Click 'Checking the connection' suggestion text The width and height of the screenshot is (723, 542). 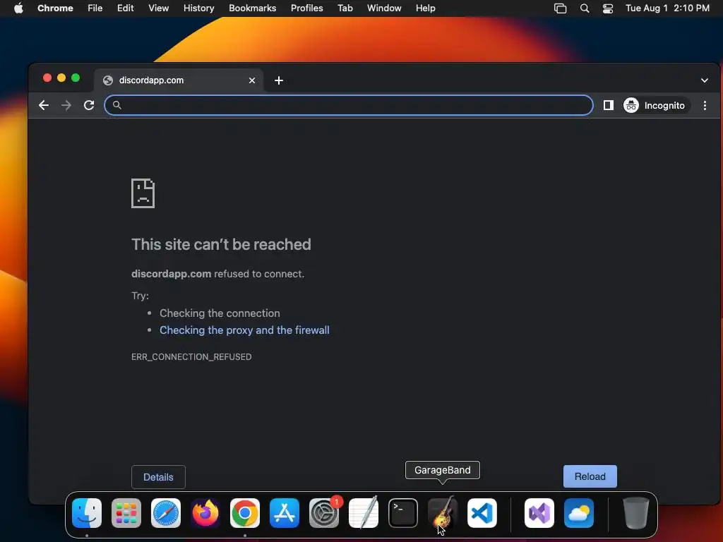[220, 313]
